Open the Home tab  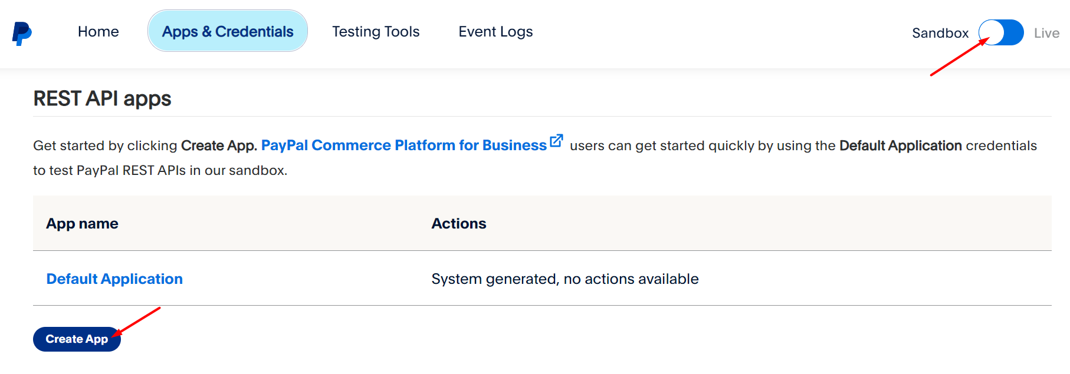tap(99, 32)
